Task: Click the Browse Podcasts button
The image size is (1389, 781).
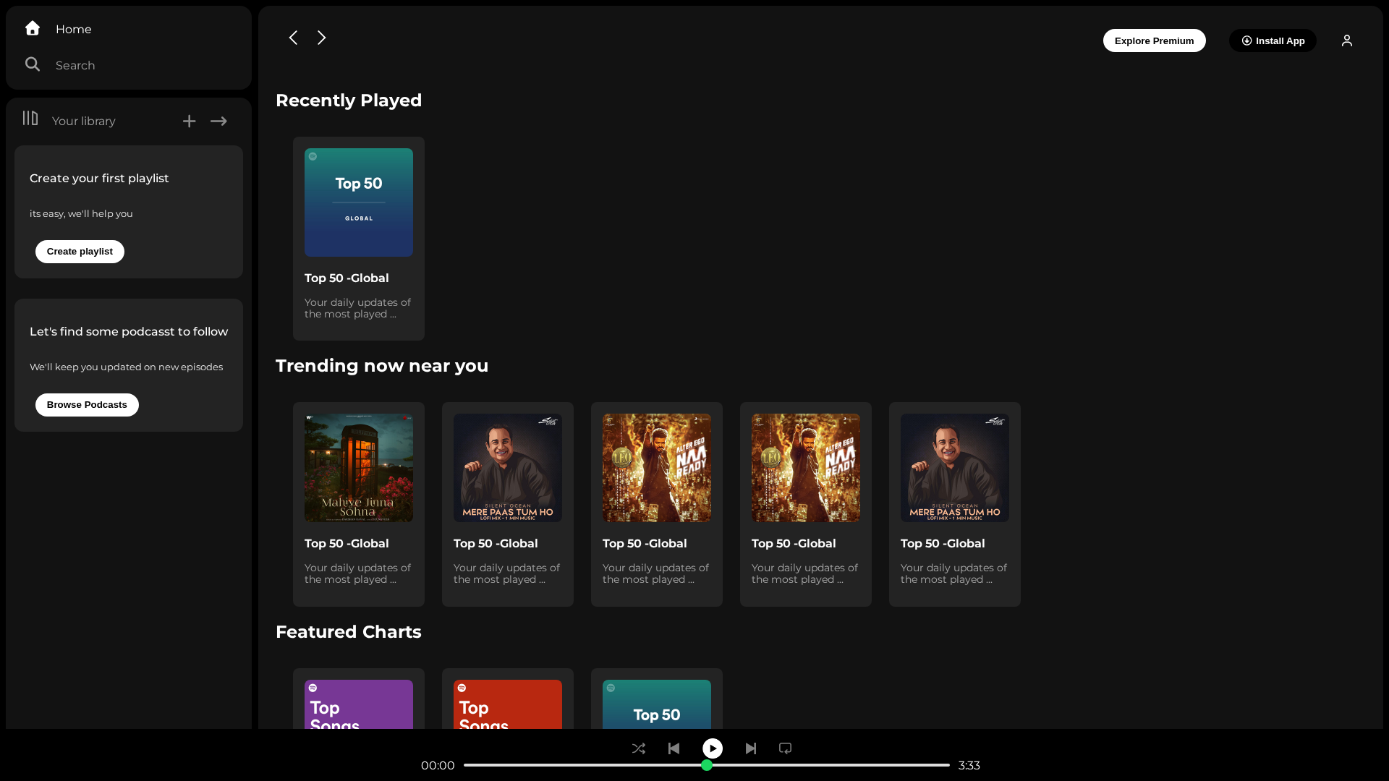Action: coord(87,405)
